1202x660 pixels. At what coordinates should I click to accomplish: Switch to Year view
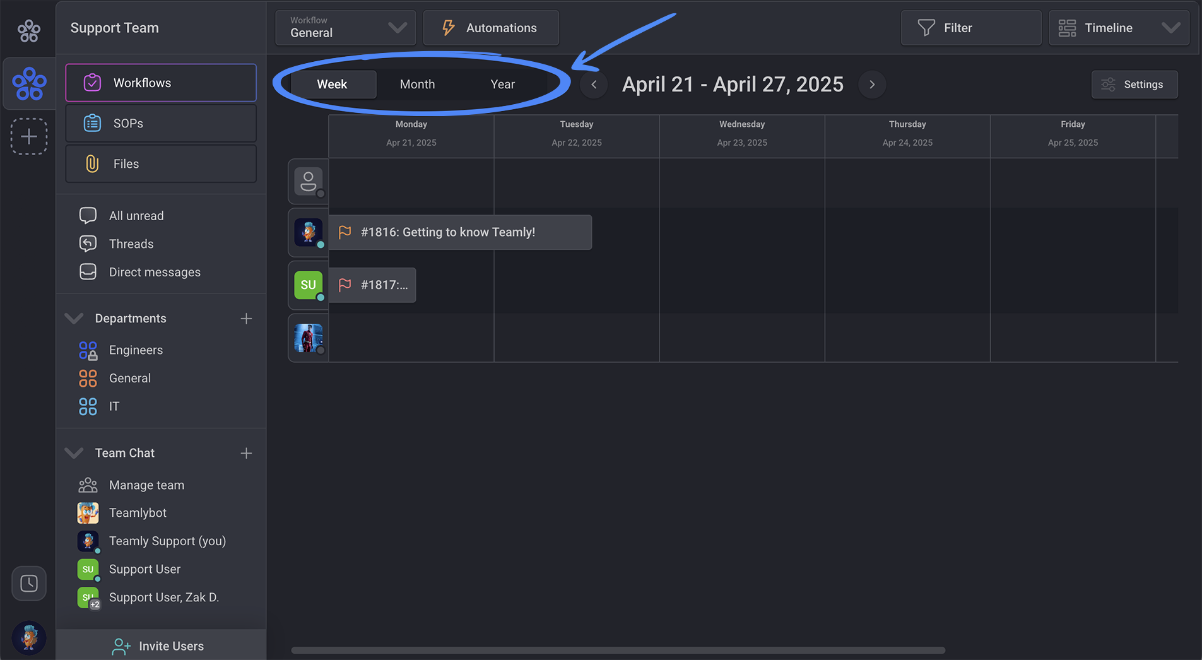[502, 84]
